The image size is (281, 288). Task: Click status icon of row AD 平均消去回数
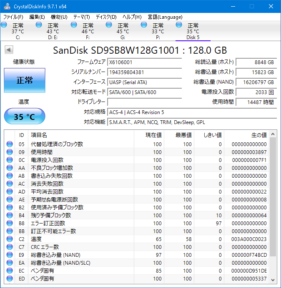tap(10, 191)
